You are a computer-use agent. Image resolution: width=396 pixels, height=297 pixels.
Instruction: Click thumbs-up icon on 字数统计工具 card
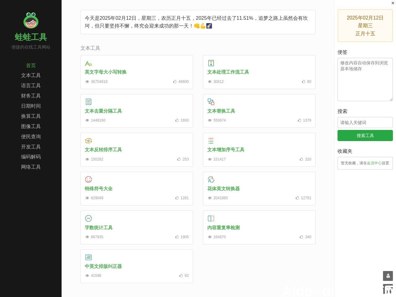click(177, 237)
